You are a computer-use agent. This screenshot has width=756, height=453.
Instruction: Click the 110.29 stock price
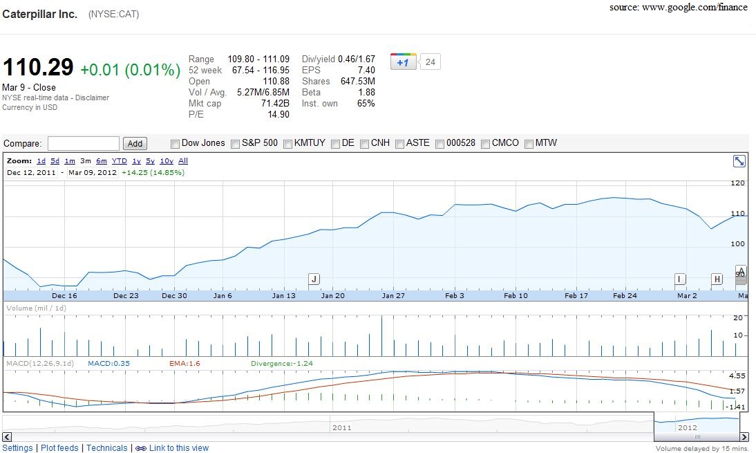point(38,67)
